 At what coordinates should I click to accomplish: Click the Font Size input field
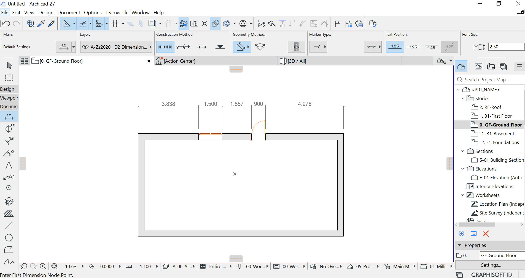(x=506, y=47)
